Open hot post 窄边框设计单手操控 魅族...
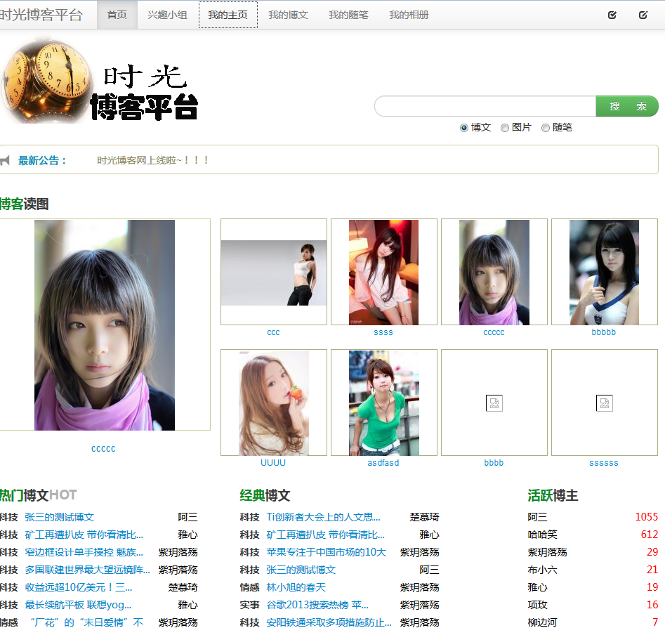665x628 pixels. (x=84, y=552)
